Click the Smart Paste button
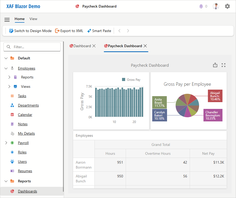This screenshot has height=198, width=236. click(x=99, y=31)
